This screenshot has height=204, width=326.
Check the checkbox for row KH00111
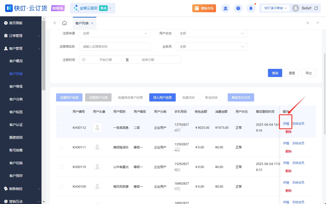click(x=61, y=147)
